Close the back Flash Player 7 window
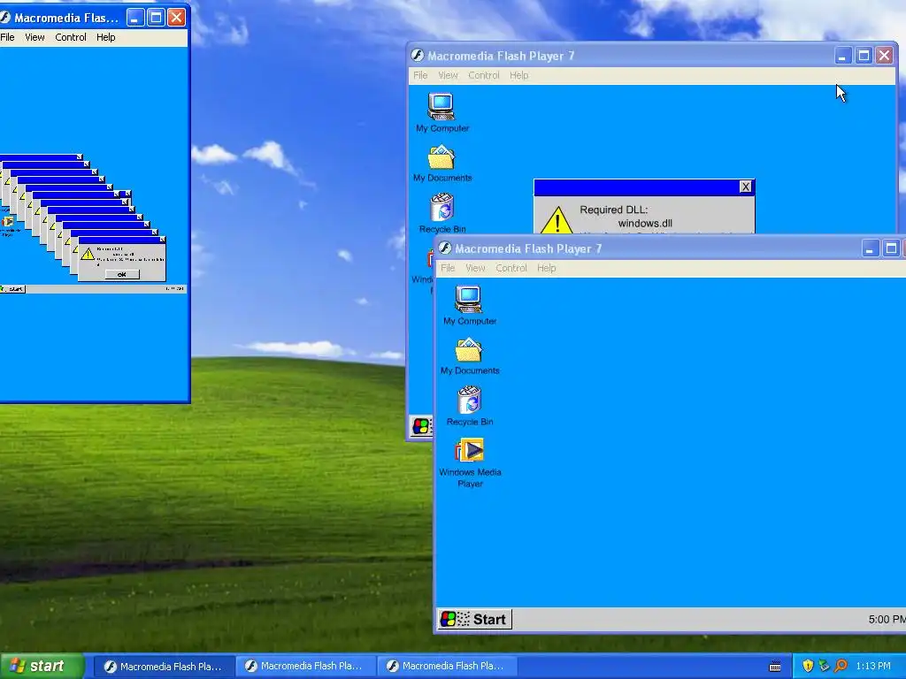The image size is (906, 679). pyautogui.click(x=884, y=56)
